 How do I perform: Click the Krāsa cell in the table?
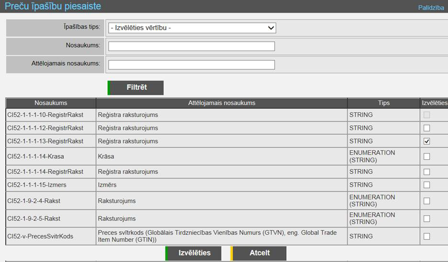[x=106, y=156]
